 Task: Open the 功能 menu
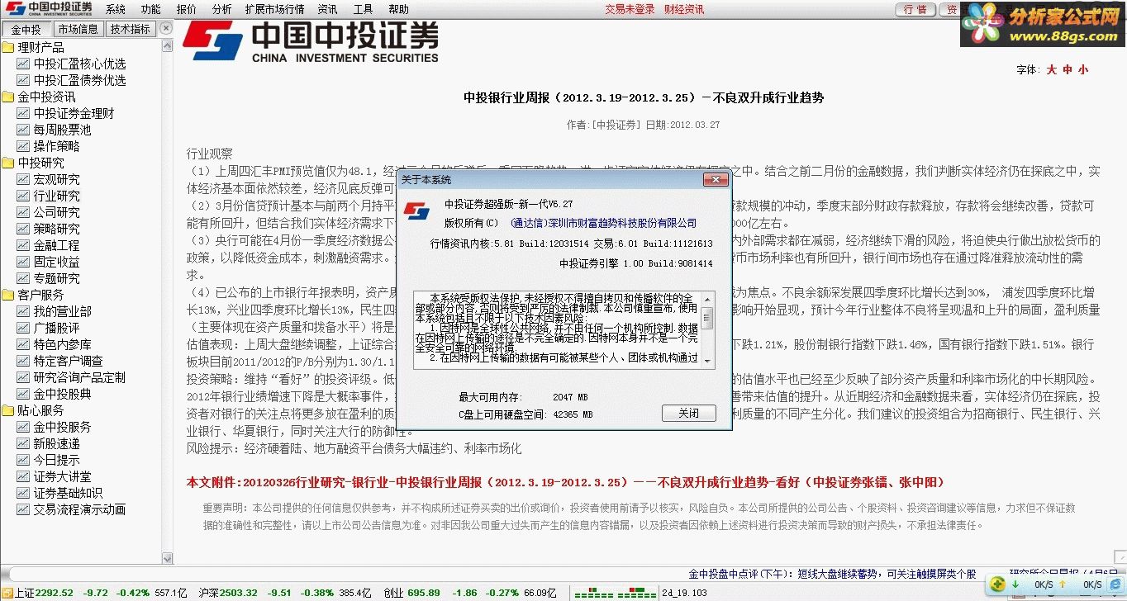[151, 9]
